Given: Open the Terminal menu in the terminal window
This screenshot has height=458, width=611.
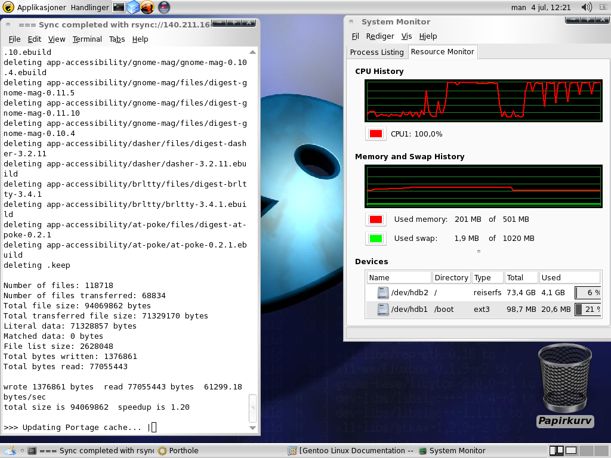Looking at the screenshot, I should pos(87,39).
